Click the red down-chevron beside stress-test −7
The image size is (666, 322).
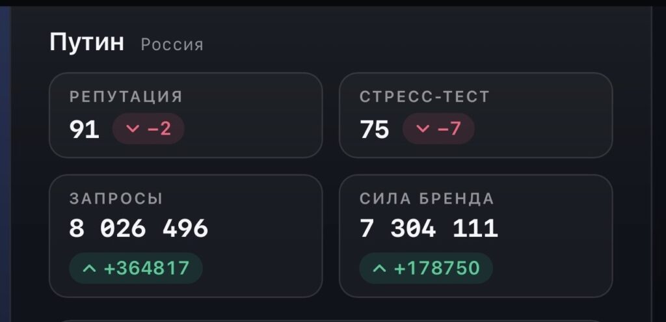point(423,129)
